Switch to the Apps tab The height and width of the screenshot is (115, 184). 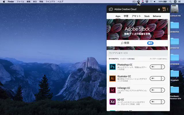[x=118, y=16]
